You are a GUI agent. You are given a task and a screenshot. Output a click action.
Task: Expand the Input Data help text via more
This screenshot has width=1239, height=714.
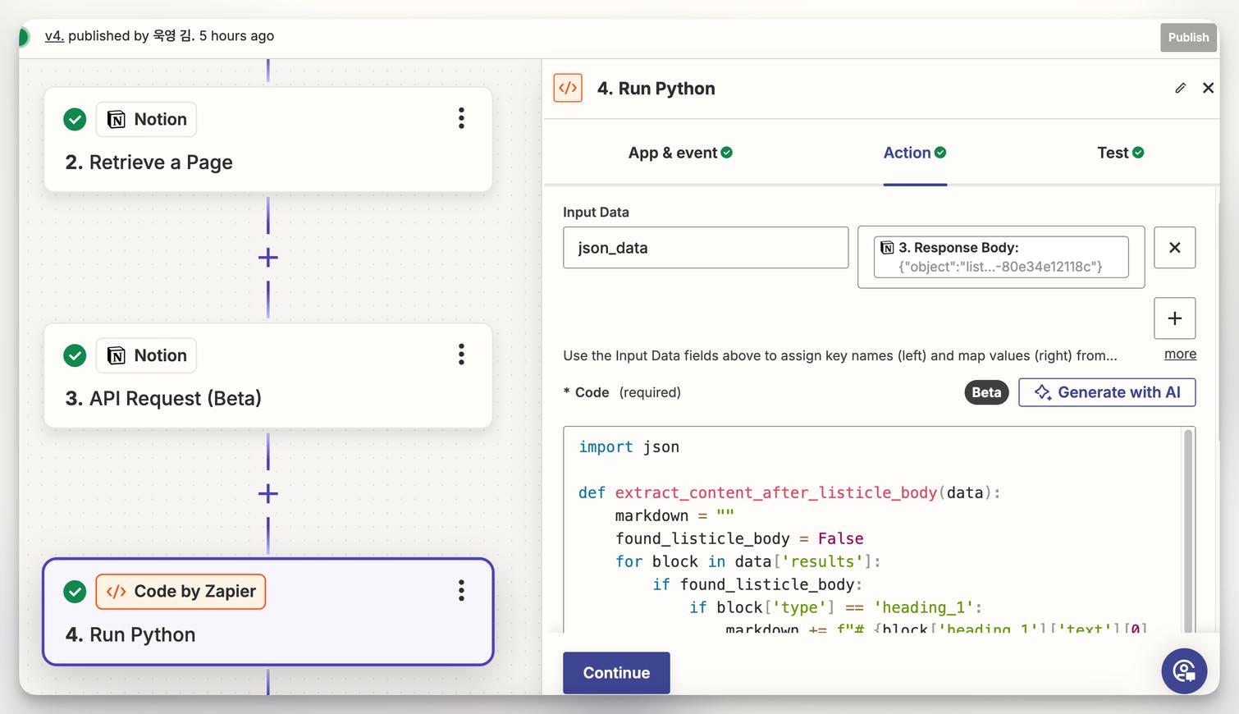click(1180, 355)
